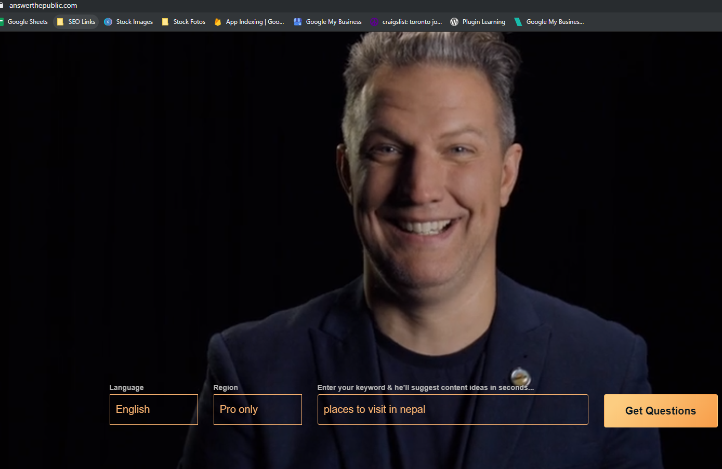Click the Language label above the dropdown

(x=126, y=387)
